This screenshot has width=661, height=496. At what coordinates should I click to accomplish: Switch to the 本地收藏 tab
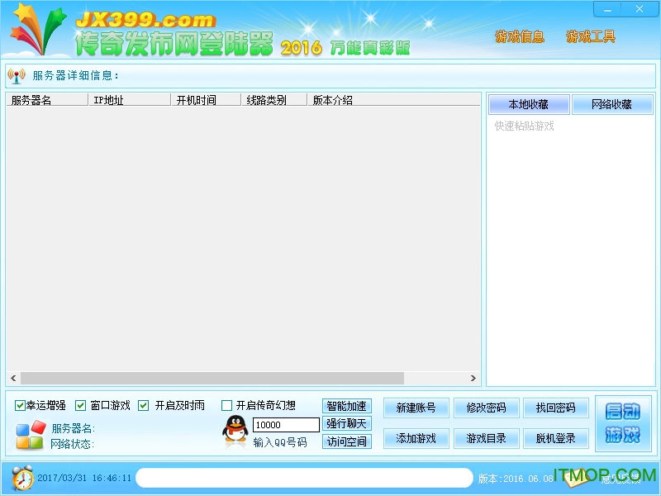tap(529, 105)
